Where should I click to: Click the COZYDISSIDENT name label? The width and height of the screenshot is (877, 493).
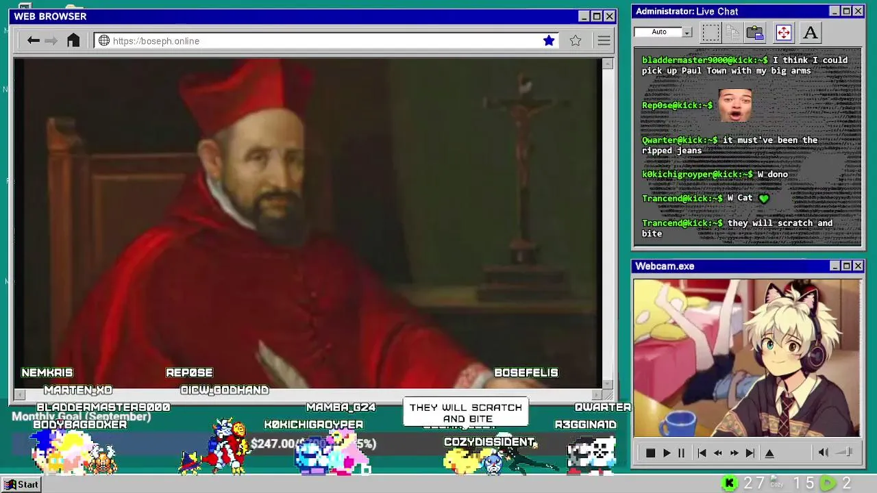tap(489, 442)
